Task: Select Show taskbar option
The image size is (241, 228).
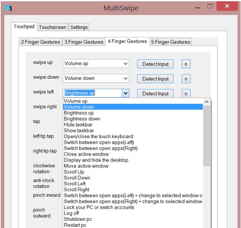Action: pos(133,131)
